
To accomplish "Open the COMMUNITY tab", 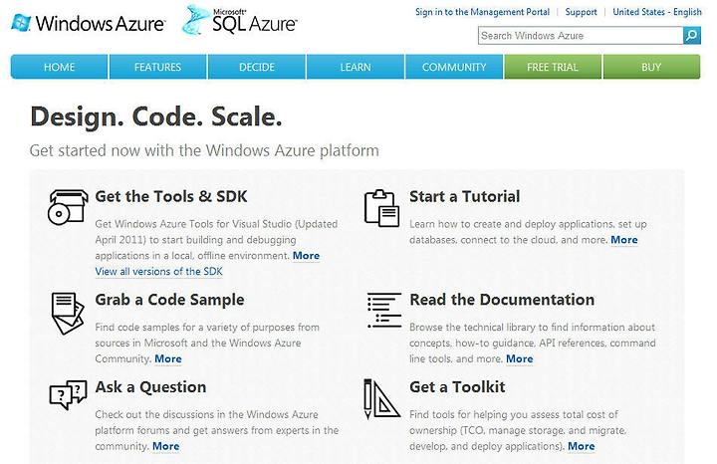I will tap(454, 67).
